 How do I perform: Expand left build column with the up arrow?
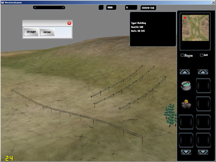185,72
